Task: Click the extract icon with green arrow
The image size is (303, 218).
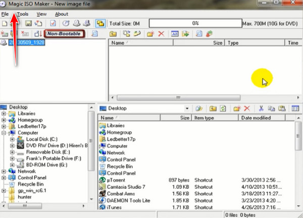Action: pyautogui.click(x=185, y=34)
